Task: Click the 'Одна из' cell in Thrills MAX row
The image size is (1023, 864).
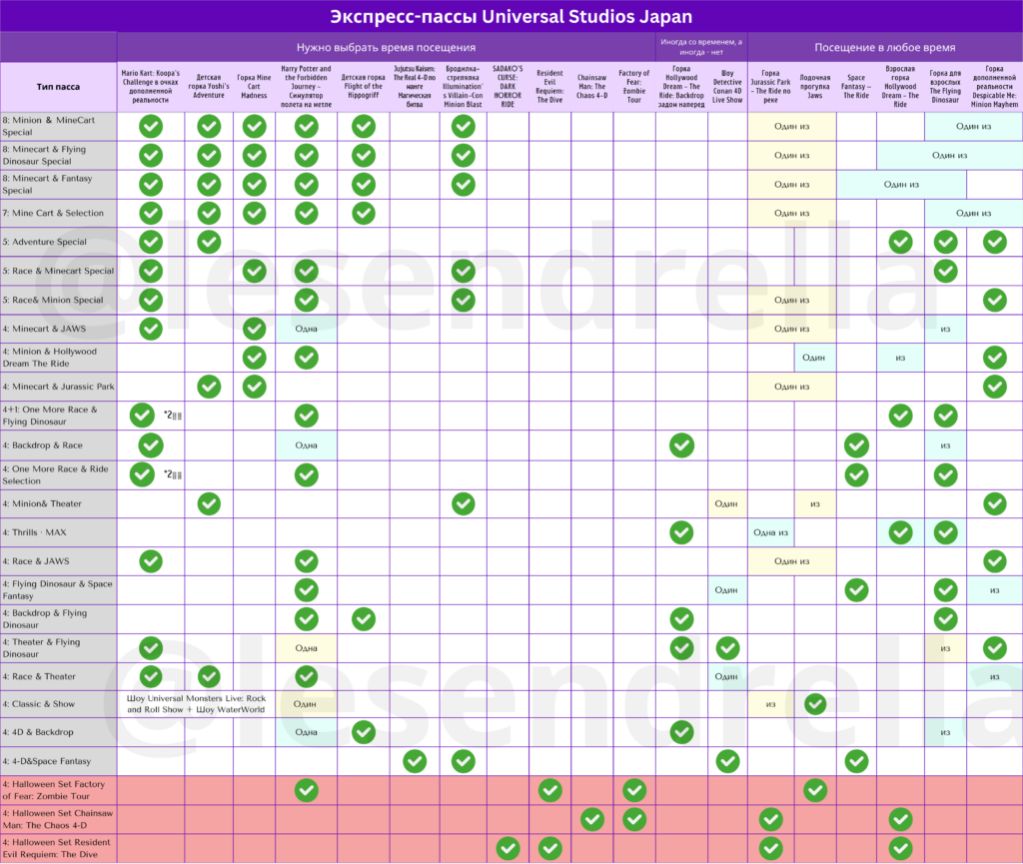Action: pyautogui.click(x=770, y=532)
